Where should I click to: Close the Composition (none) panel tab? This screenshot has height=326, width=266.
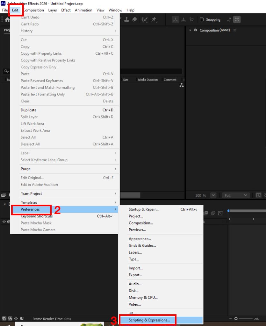coord(190,30)
